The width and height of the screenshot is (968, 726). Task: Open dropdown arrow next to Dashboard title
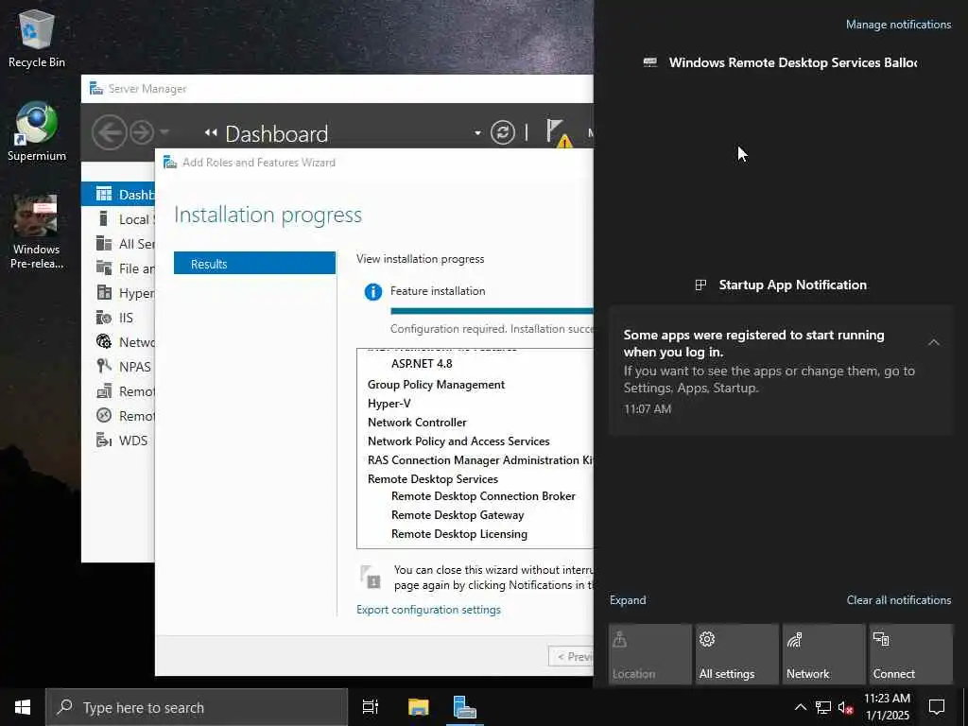pos(477,132)
